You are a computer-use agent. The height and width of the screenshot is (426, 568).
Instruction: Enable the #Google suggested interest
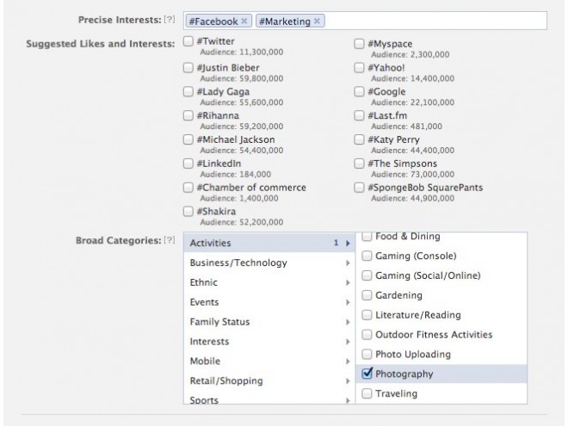click(x=359, y=91)
